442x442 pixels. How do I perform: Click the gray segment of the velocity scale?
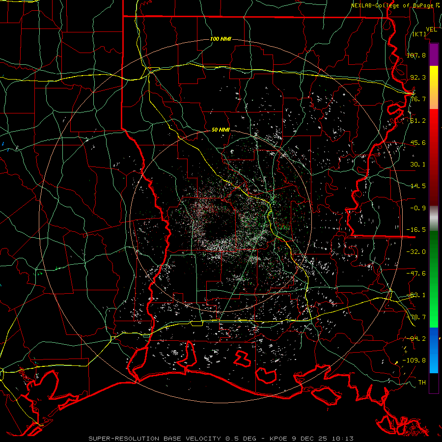pyautogui.click(x=434, y=219)
